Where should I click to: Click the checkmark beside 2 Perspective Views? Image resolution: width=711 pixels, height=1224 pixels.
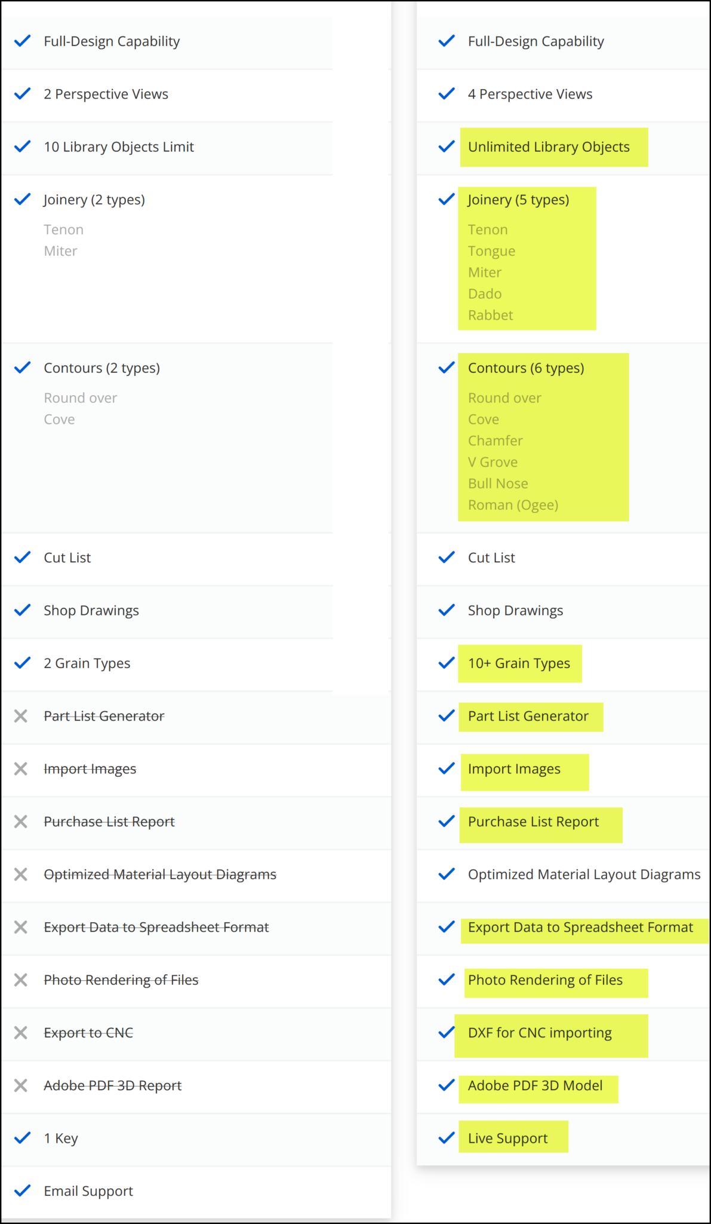tap(23, 94)
